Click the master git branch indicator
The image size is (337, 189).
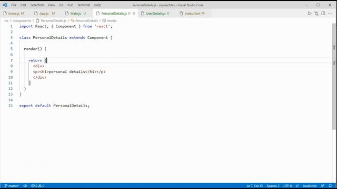point(12,186)
